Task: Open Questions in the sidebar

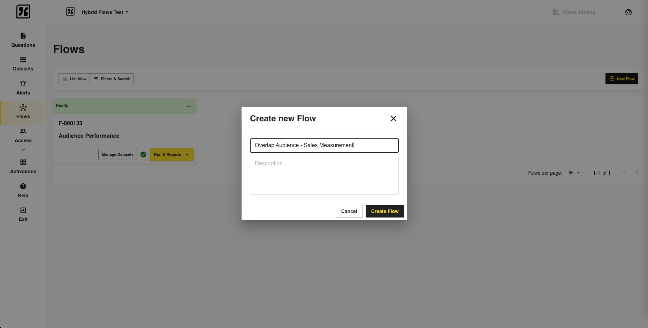Action: pyautogui.click(x=23, y=40)
